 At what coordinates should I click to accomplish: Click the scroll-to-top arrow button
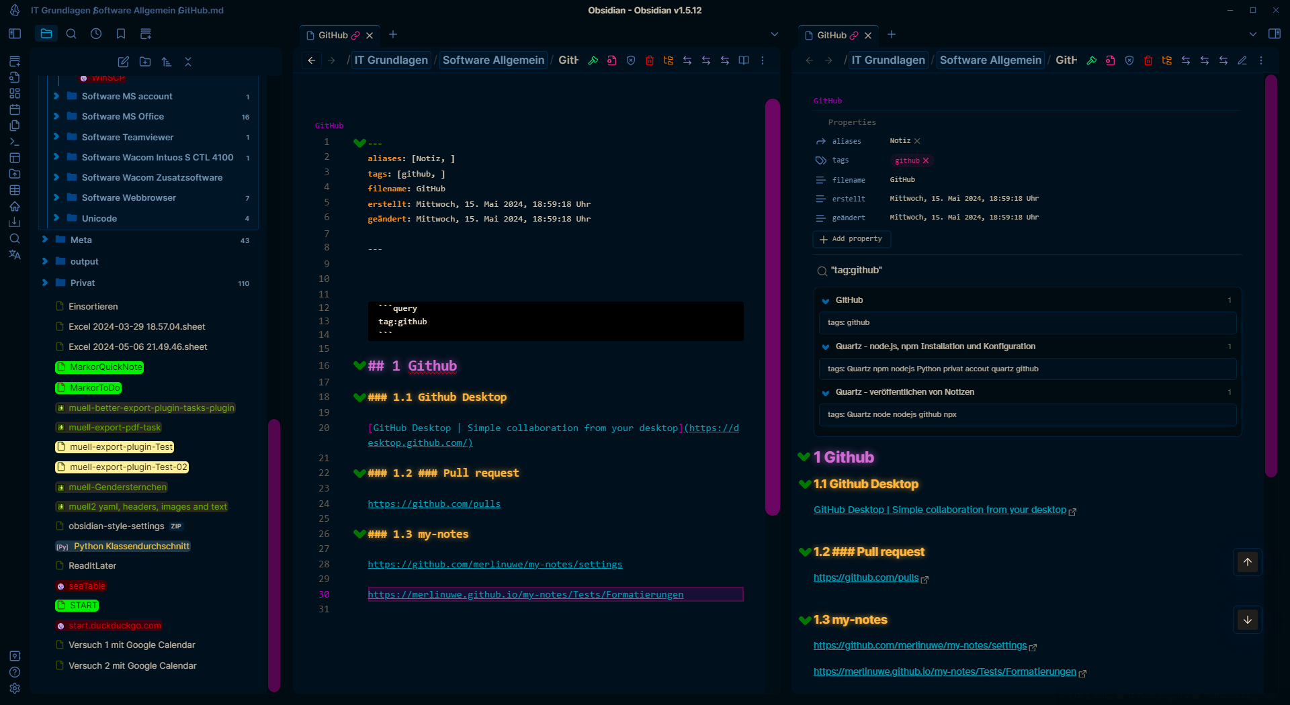(x=1248, y=562)
